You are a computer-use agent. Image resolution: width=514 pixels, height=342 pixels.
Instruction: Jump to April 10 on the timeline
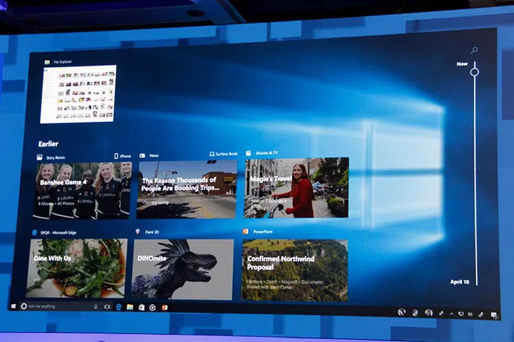460,282
